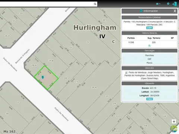Image resolution: width=179 pixels, height=134 pixels.
Task: Click the search magnifier icon
Action: [95, 4]
